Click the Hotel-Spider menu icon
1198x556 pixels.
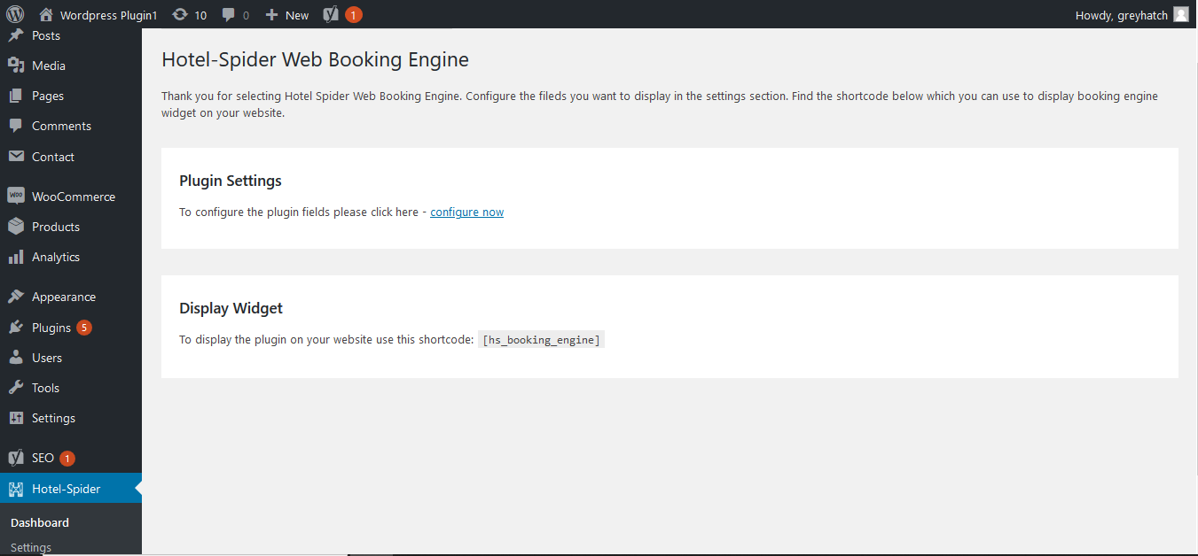15,489
